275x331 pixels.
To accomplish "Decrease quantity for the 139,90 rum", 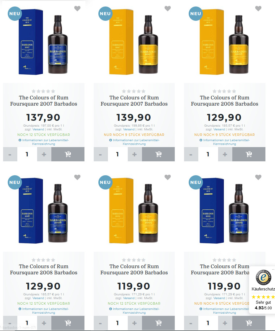I will 101,154.
